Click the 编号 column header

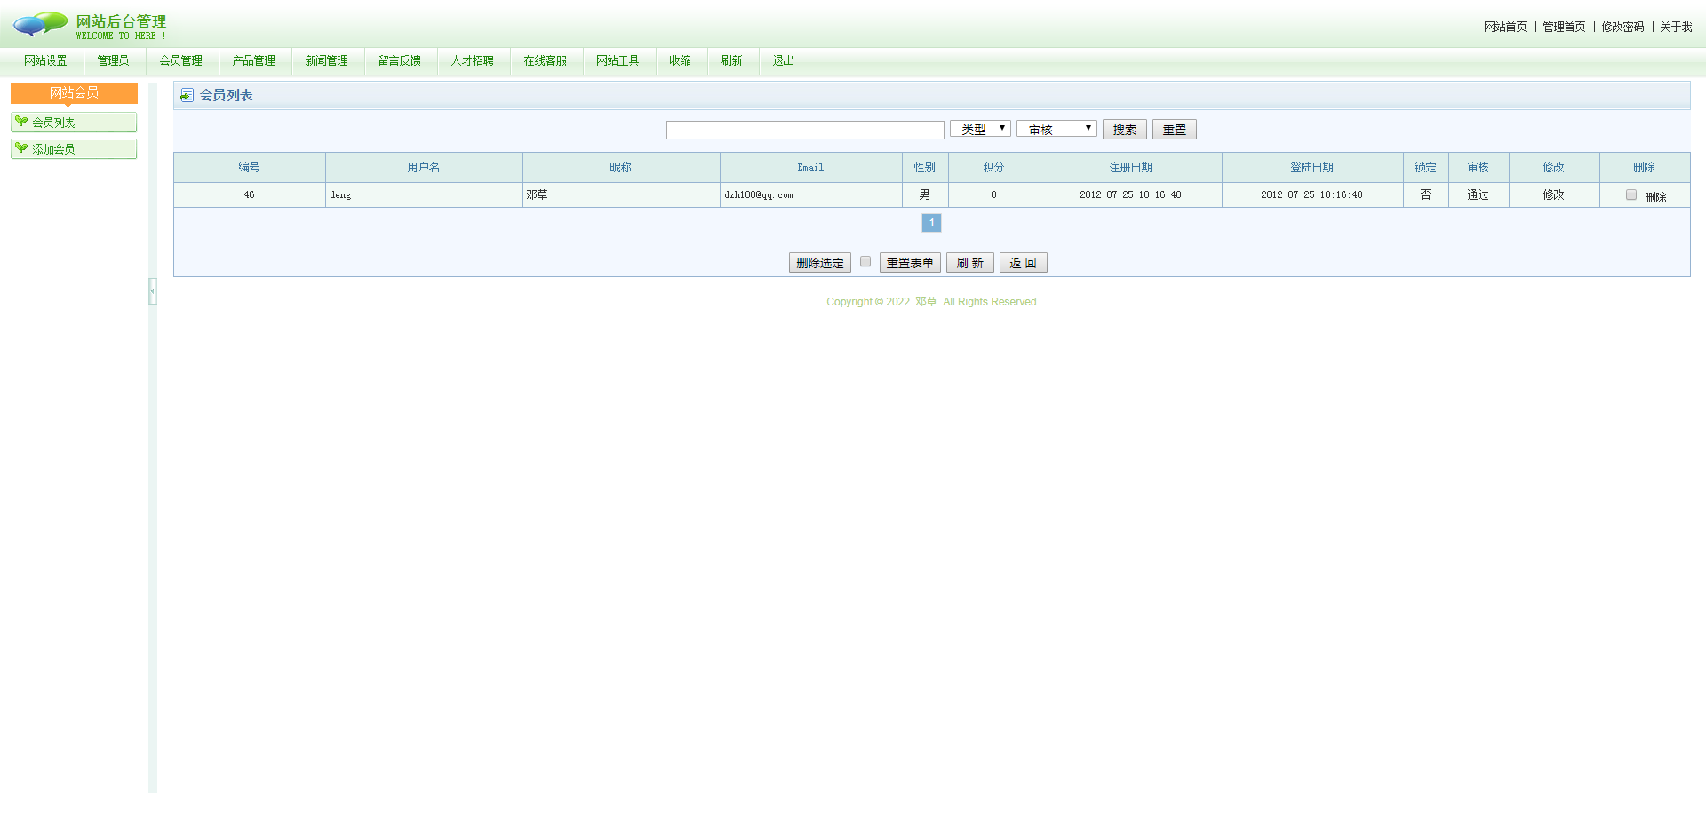[250, 167]
